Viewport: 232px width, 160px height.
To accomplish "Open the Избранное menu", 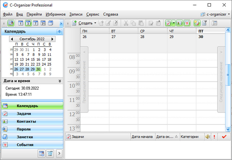I will 55,15.
